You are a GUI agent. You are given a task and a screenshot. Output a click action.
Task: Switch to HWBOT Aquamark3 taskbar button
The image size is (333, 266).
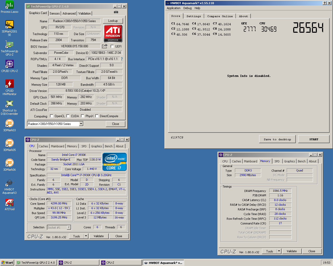click(163, 263)
